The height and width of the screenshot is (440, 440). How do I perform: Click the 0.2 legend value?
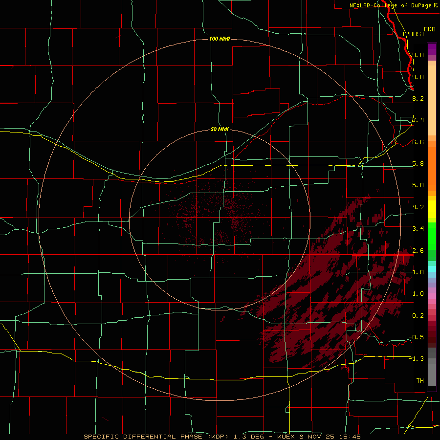[418, 316]
